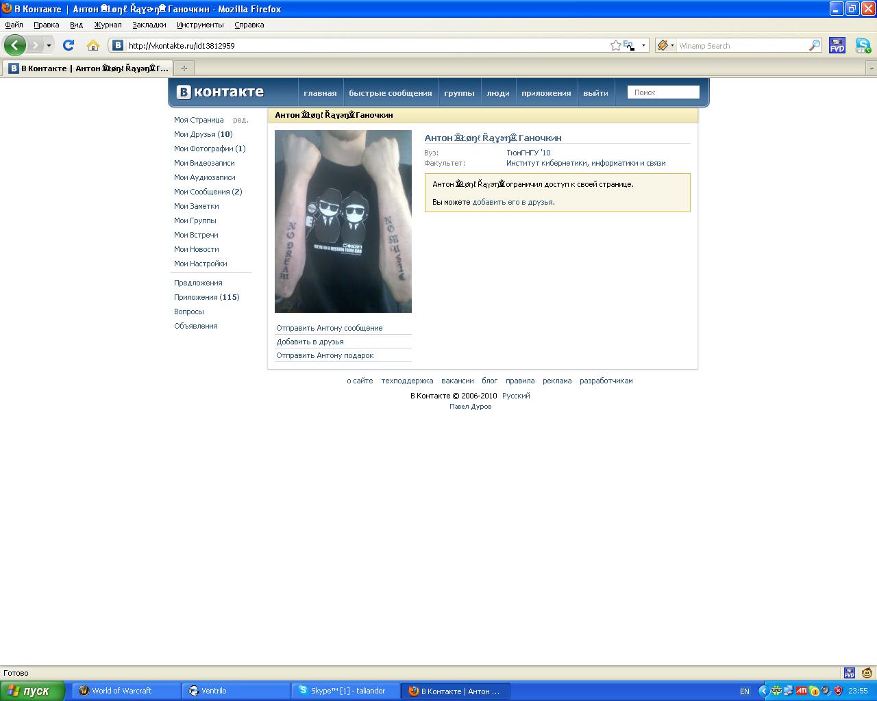Bookmark this page with the star icon
Viewport: 877px width, 701px height.
point(615,45)
